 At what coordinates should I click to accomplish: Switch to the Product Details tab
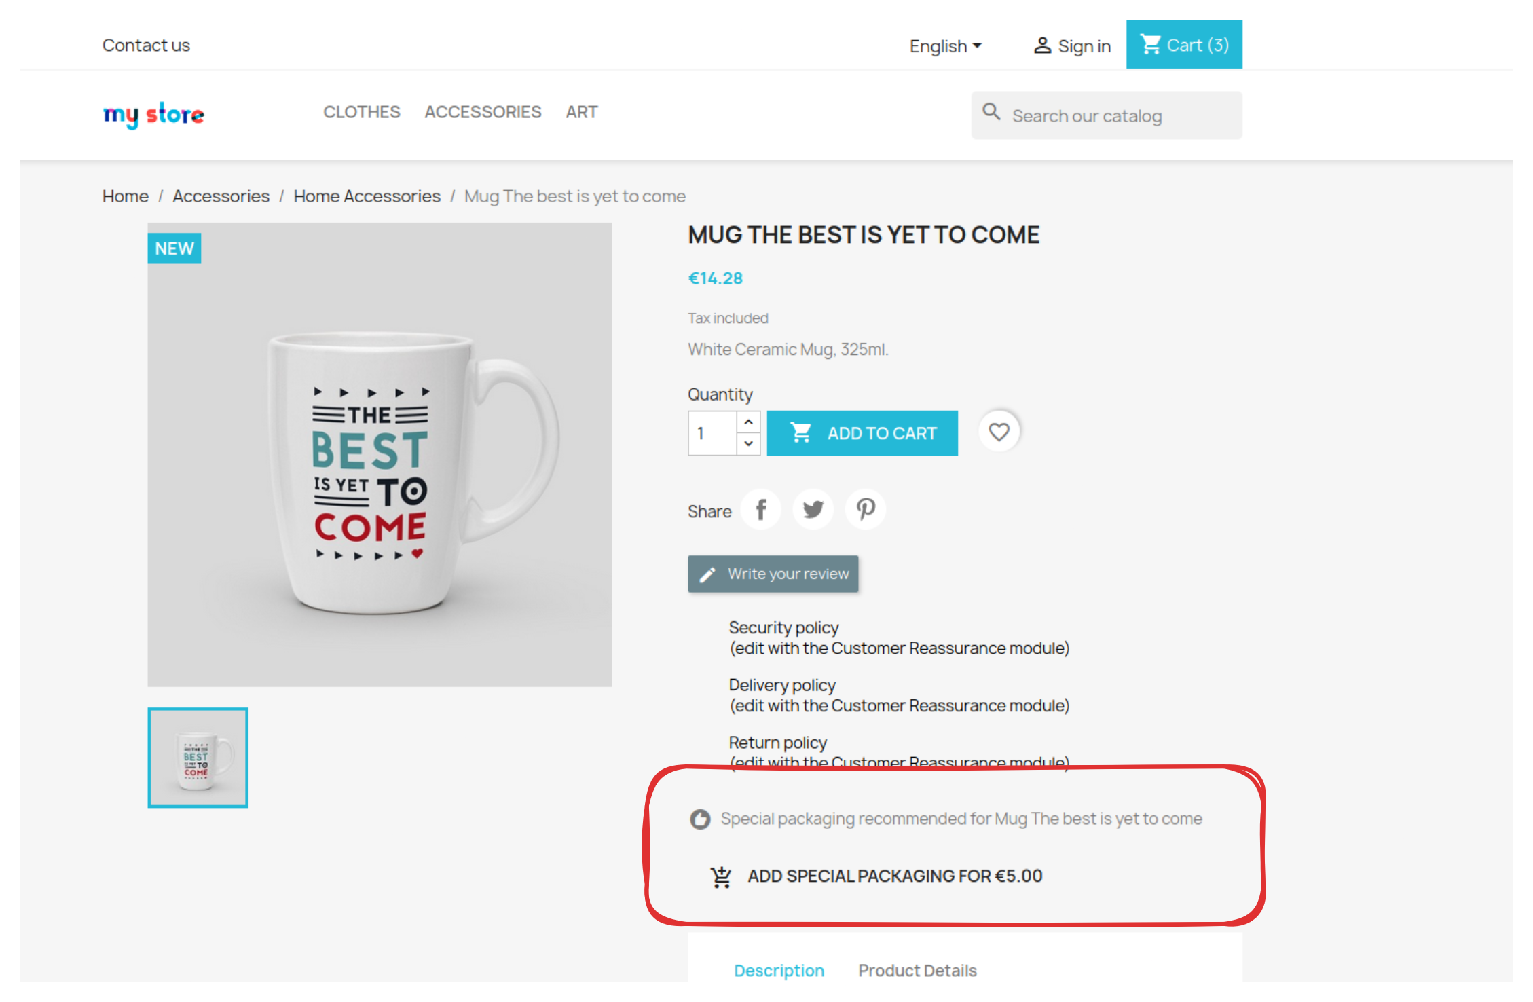click(x=917, y=971)
